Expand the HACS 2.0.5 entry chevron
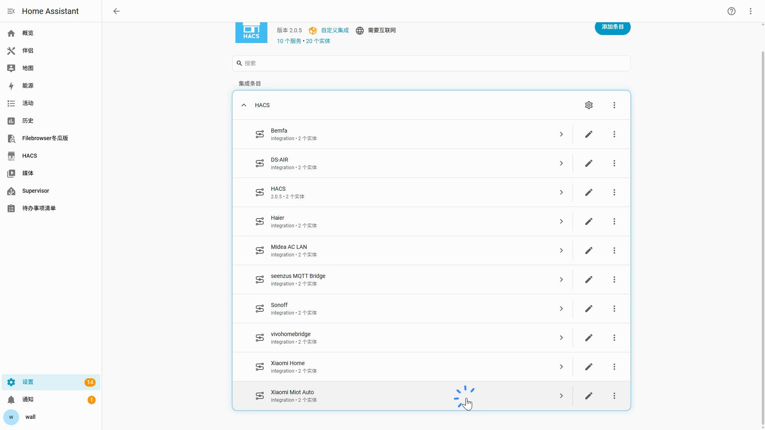The width and height of the screenshot is (765, 430). point(561,192)
